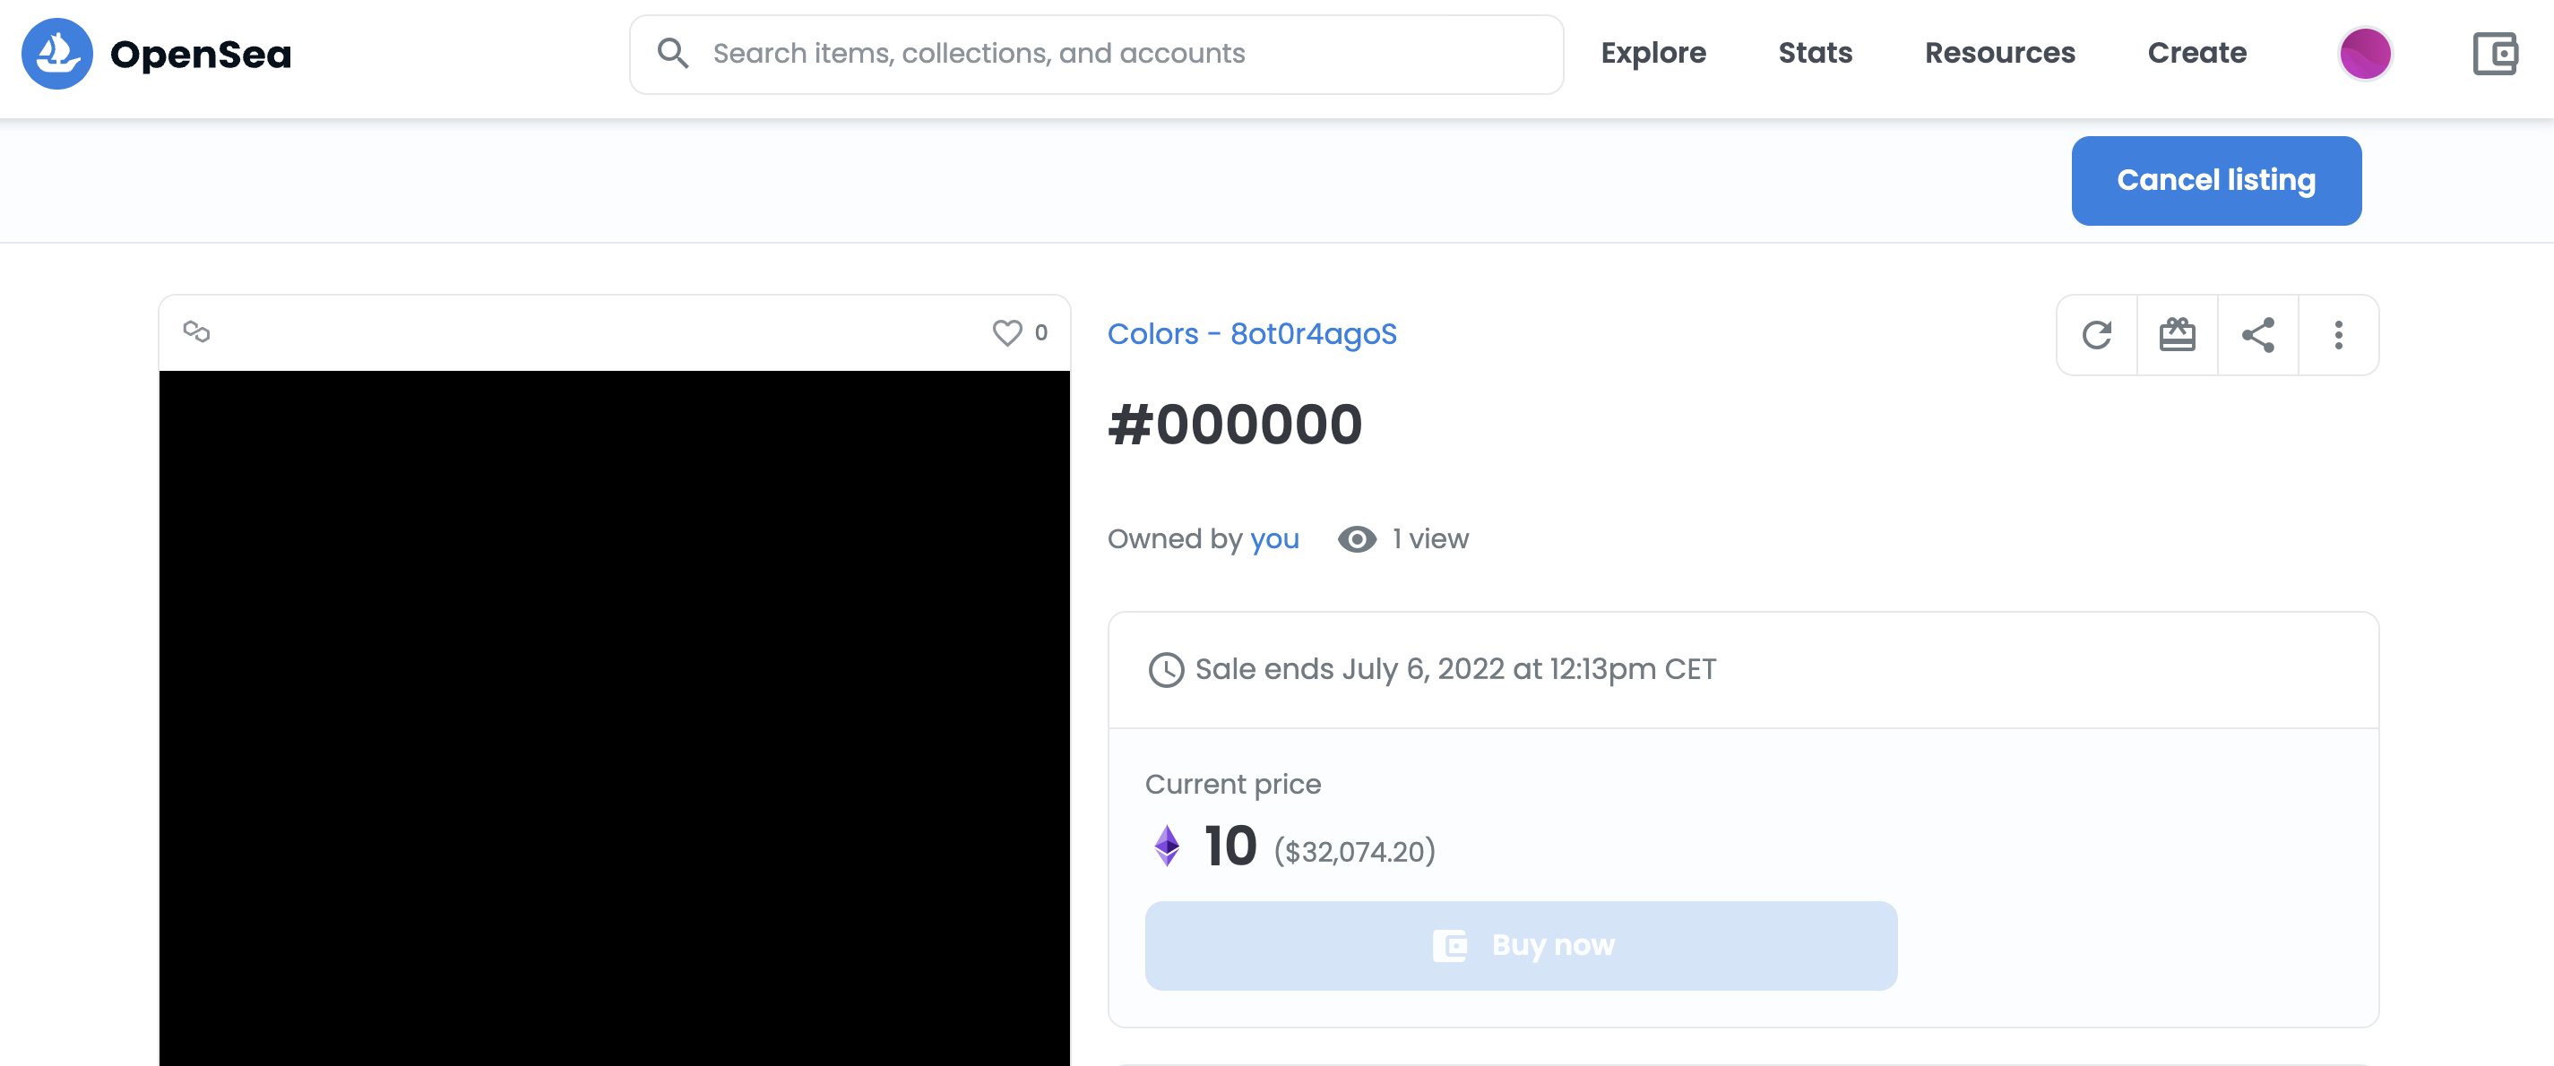Click the black #000000 color image
Image resolution: width=2554 pixels, height=1066 pixels.
(614, 718)
